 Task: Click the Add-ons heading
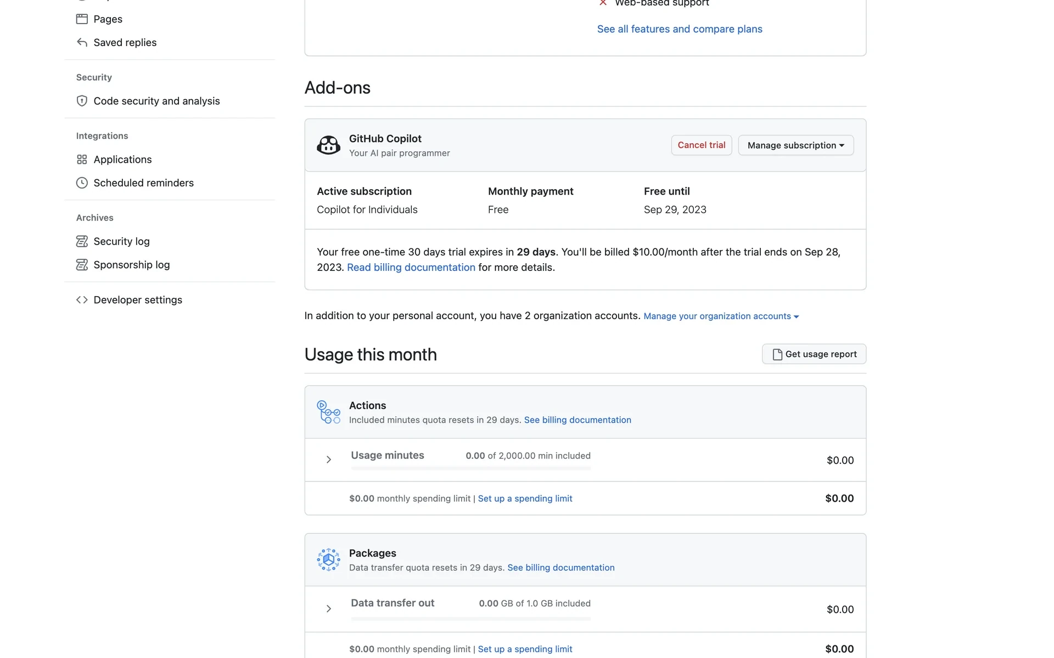click(337, 88)
